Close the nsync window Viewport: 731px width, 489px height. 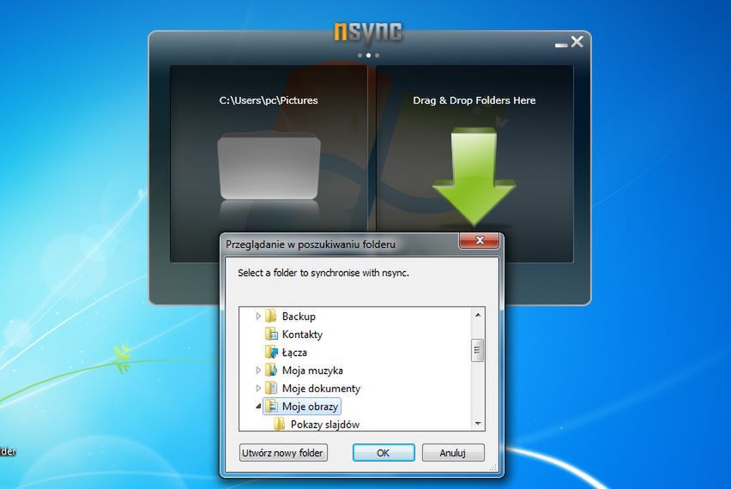[x=577, y=41]
